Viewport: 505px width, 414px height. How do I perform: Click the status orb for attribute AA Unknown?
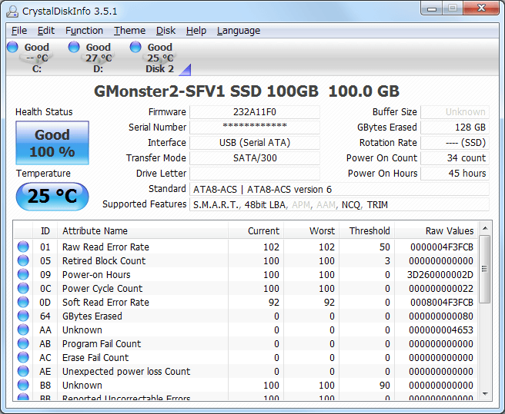click(23, 330)
